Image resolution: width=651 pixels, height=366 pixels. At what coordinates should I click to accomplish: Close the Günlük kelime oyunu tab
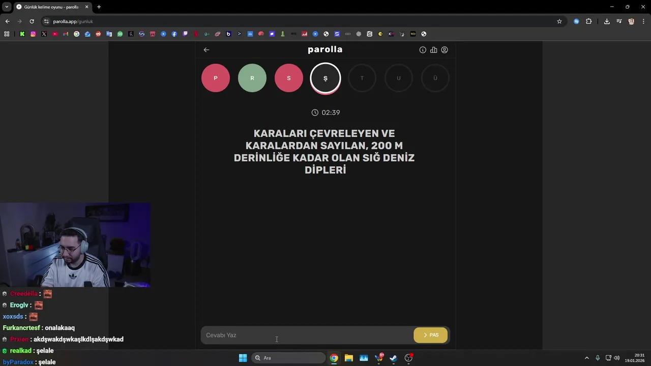pos(86,7)
